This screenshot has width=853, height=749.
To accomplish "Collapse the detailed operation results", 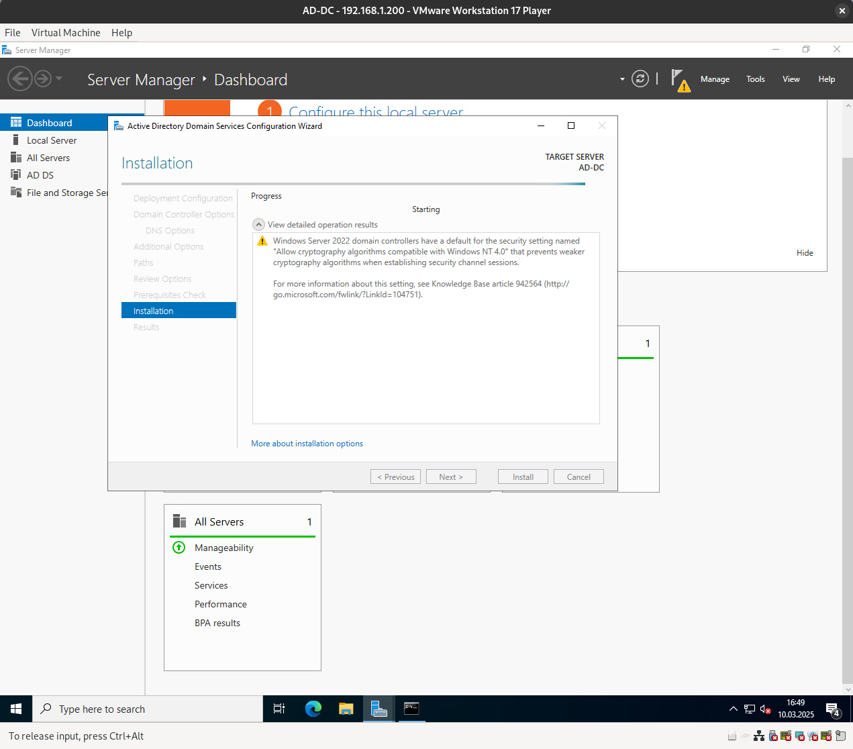I will pos(258,225).
